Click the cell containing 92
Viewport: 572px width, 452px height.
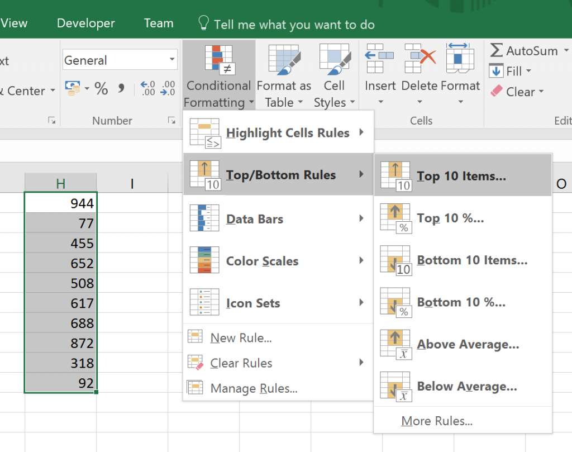[x=60, y=383]
